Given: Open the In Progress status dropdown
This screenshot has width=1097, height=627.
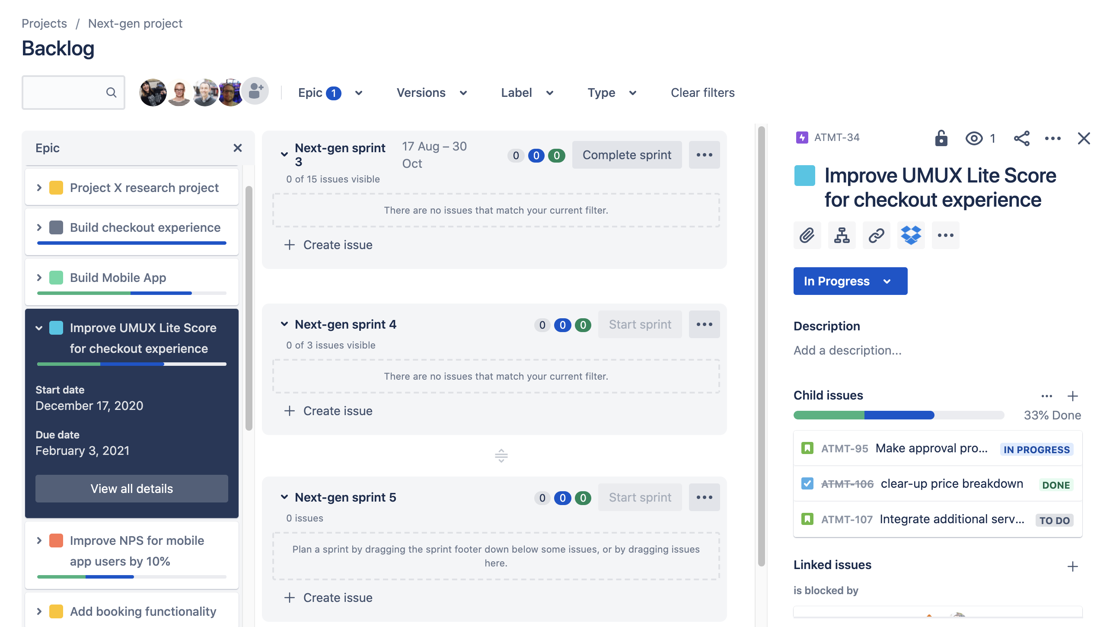Looking at the screenshot, I should click(850, 280).
